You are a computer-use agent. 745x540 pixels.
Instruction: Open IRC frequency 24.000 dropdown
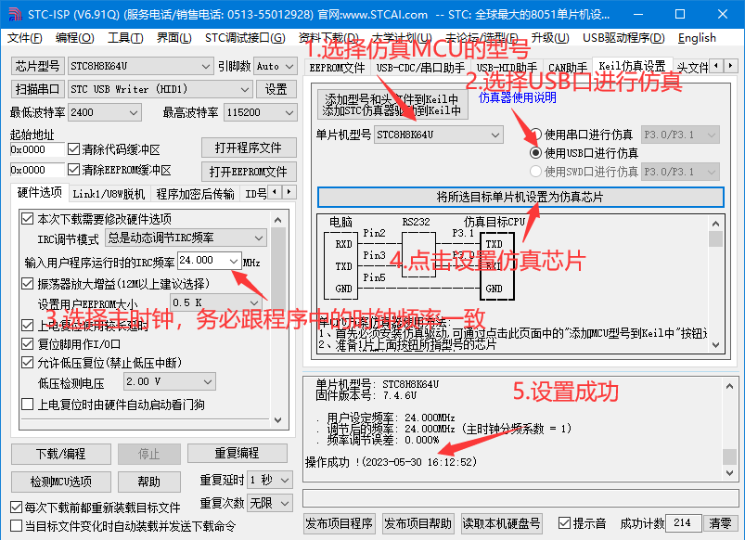coord(210,261)
